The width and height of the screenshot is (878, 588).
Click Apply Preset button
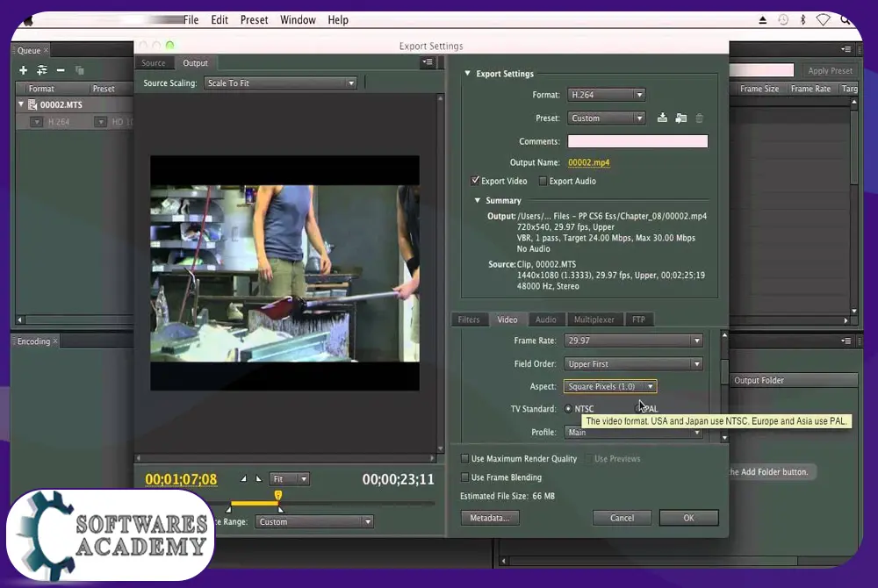(x=830, y=70)
